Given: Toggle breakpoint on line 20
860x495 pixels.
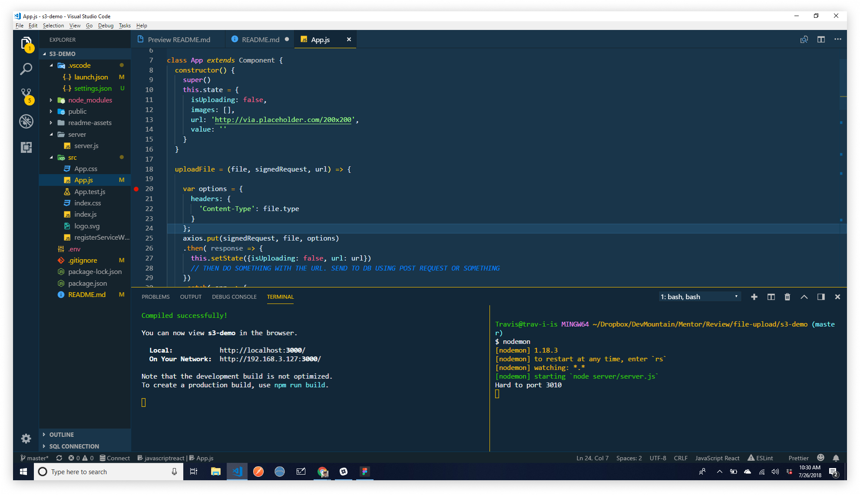Looking at the screenshot, I should (x=136, y=189).
